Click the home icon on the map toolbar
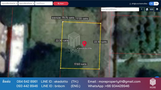161x90 pixels. point(147,9)
